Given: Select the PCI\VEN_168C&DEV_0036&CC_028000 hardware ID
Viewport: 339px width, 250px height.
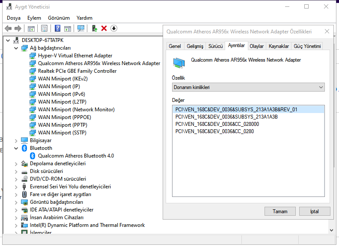Looking at the screenshot, I should tap(217, 124).
